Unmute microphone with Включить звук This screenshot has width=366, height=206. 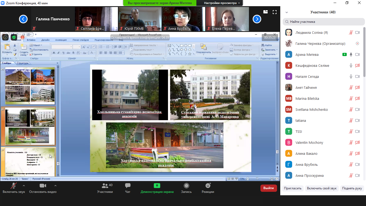coord(14,186)
